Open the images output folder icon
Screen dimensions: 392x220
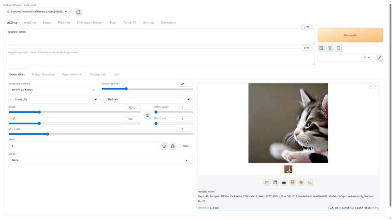tap(266, 182)
